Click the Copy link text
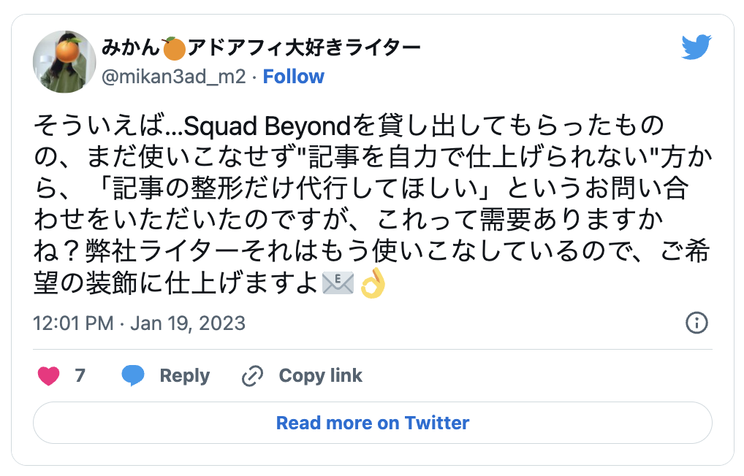 [x=320, y=376]
